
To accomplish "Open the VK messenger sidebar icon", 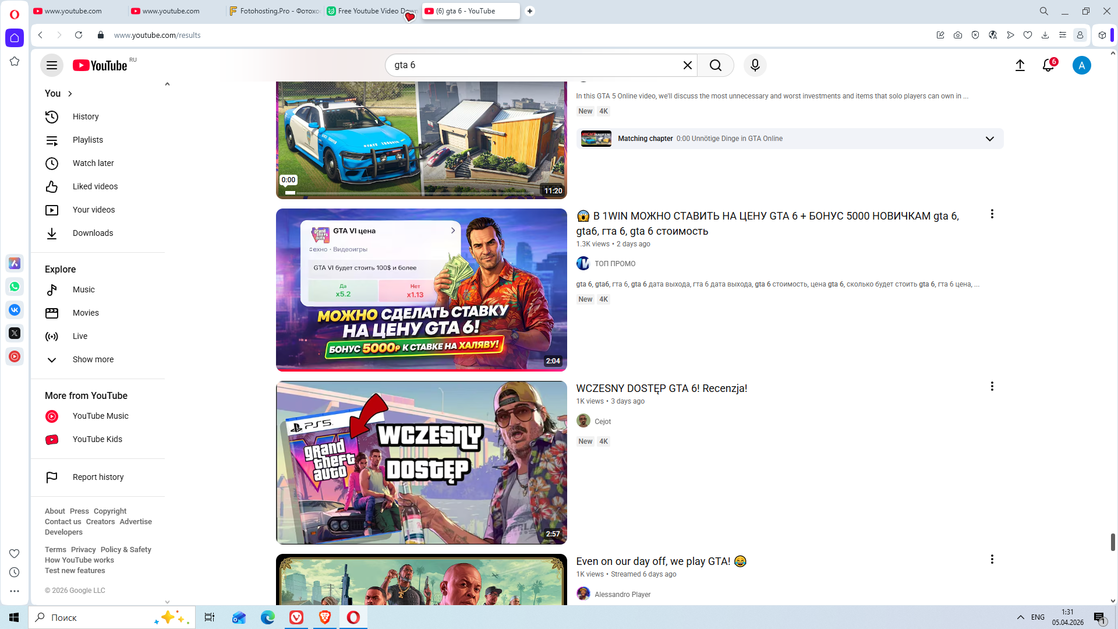I will click(15, 310).
